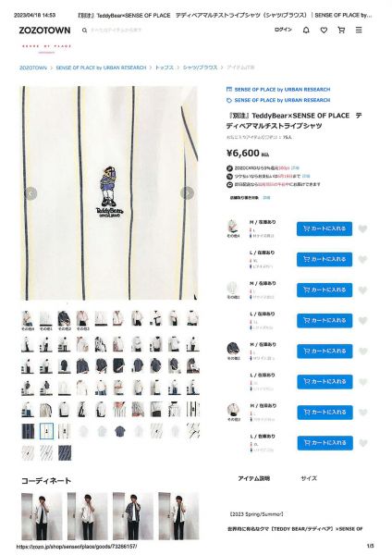Image resolution: width=392 pixels, height=555 pixels.
Task: Favorite the last L size item heart
Action: (362, 443)
